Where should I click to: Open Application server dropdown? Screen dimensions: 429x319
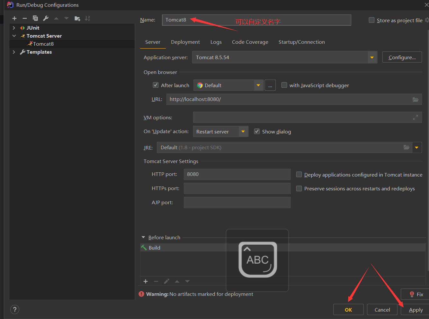pos(372,58)
